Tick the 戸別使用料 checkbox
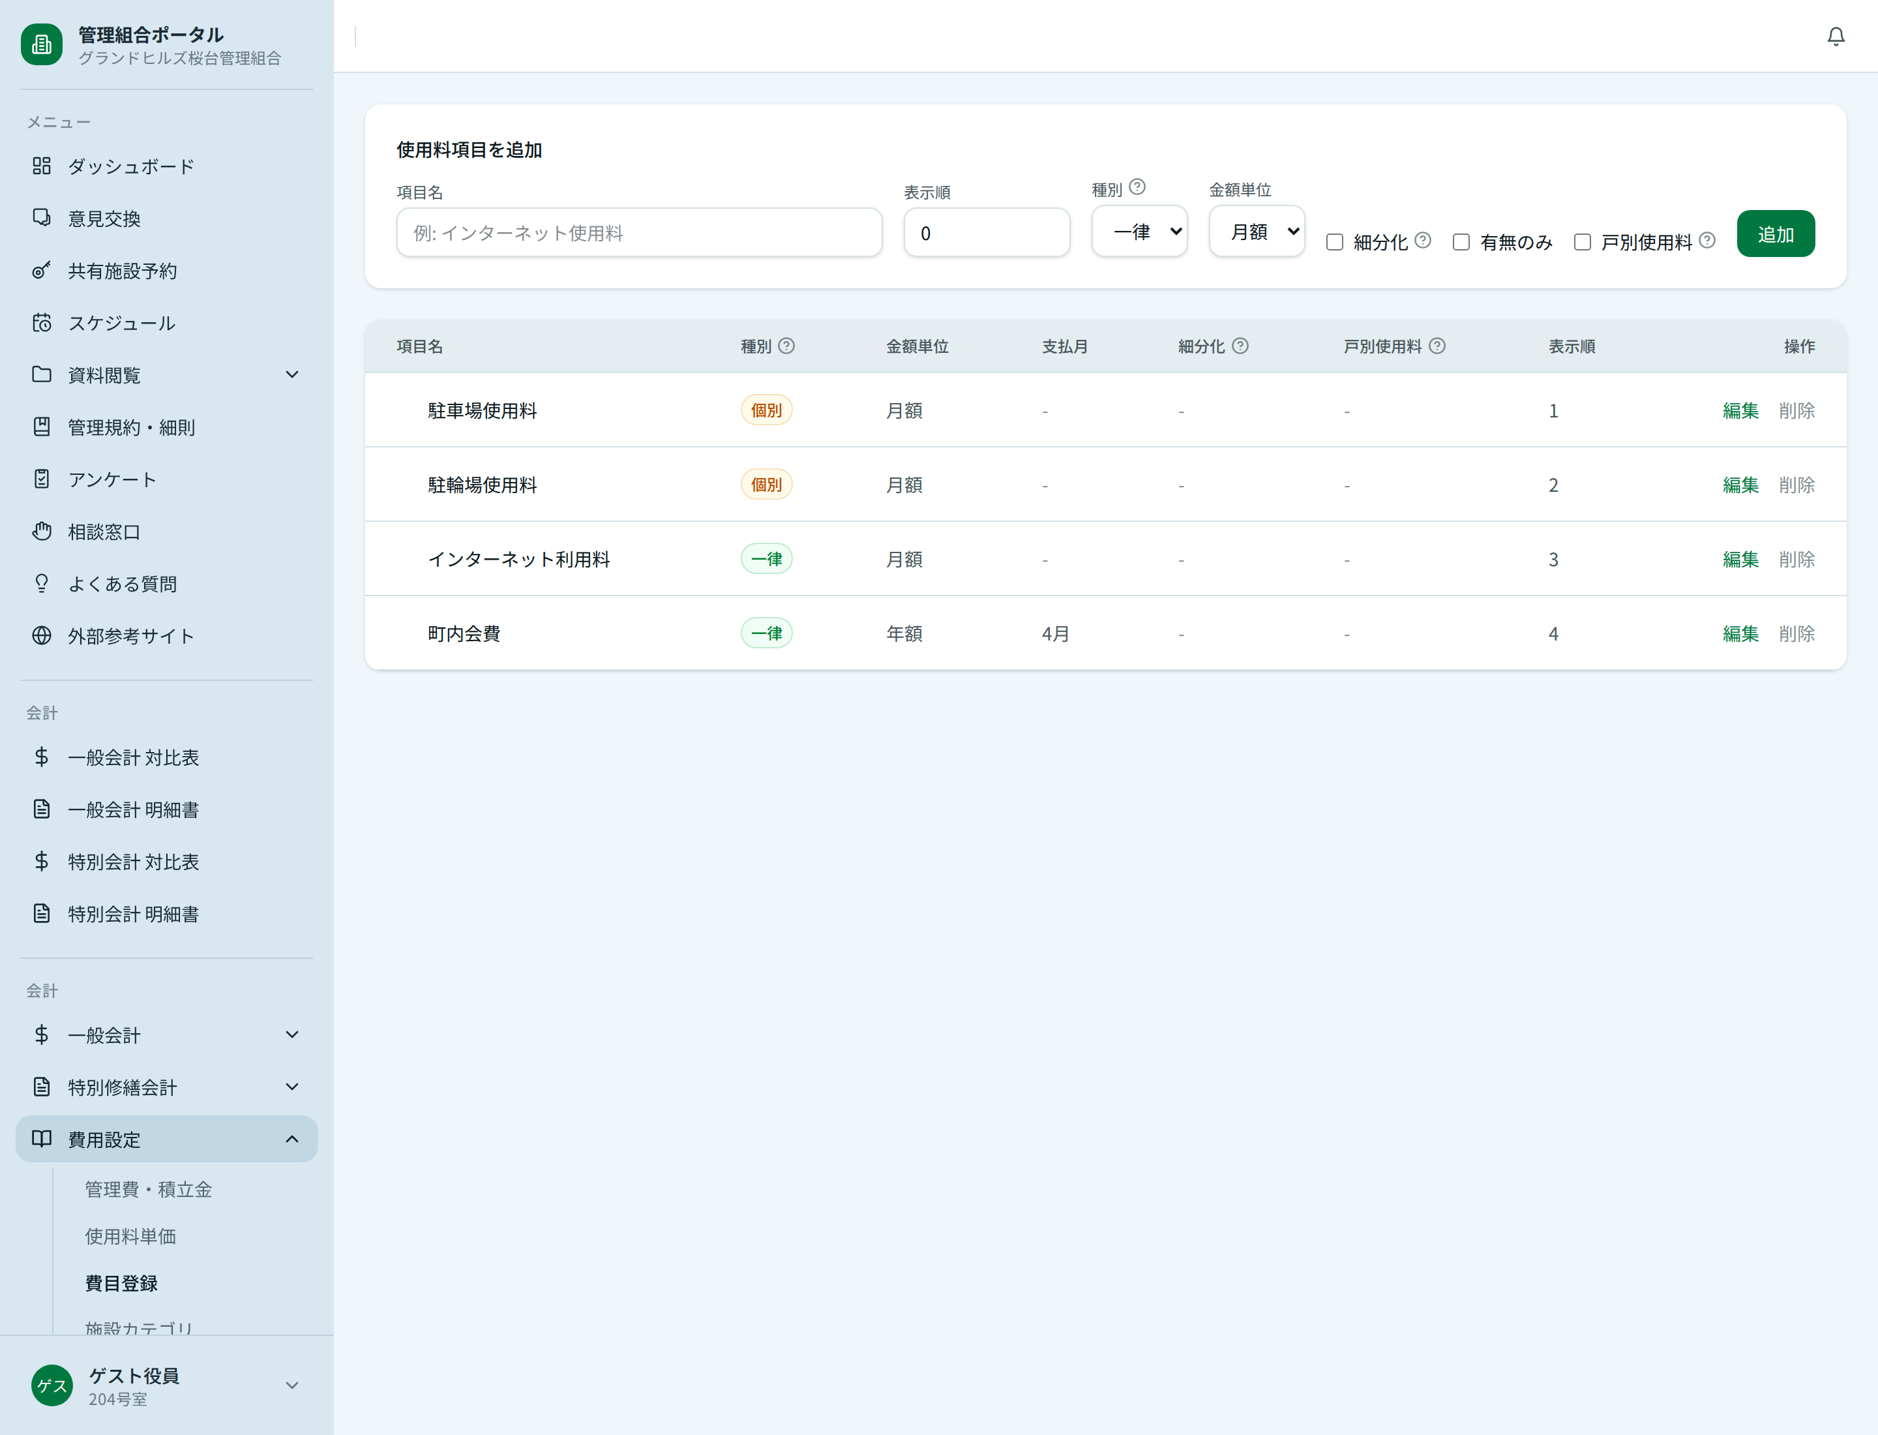This screenshot has height=1435, width=1878. (x=1583, y=243)
